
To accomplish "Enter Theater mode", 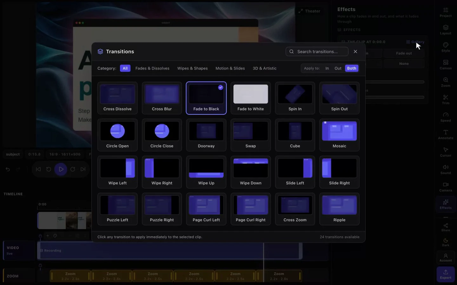I will [309, 11].
